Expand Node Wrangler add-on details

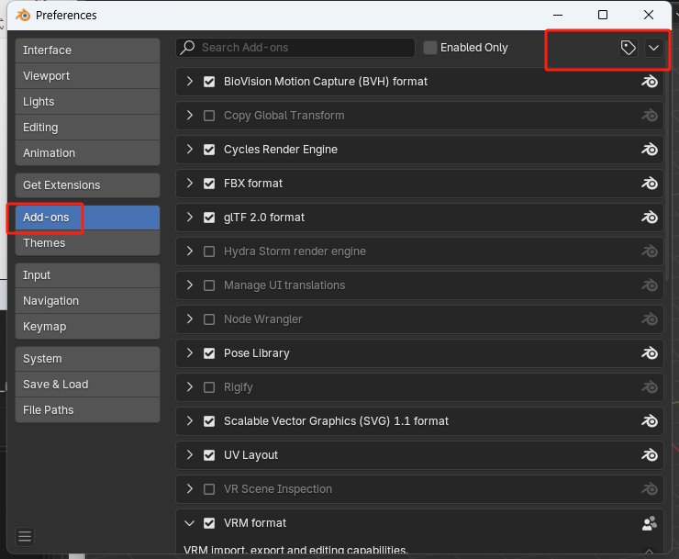(x=189, y=319)
